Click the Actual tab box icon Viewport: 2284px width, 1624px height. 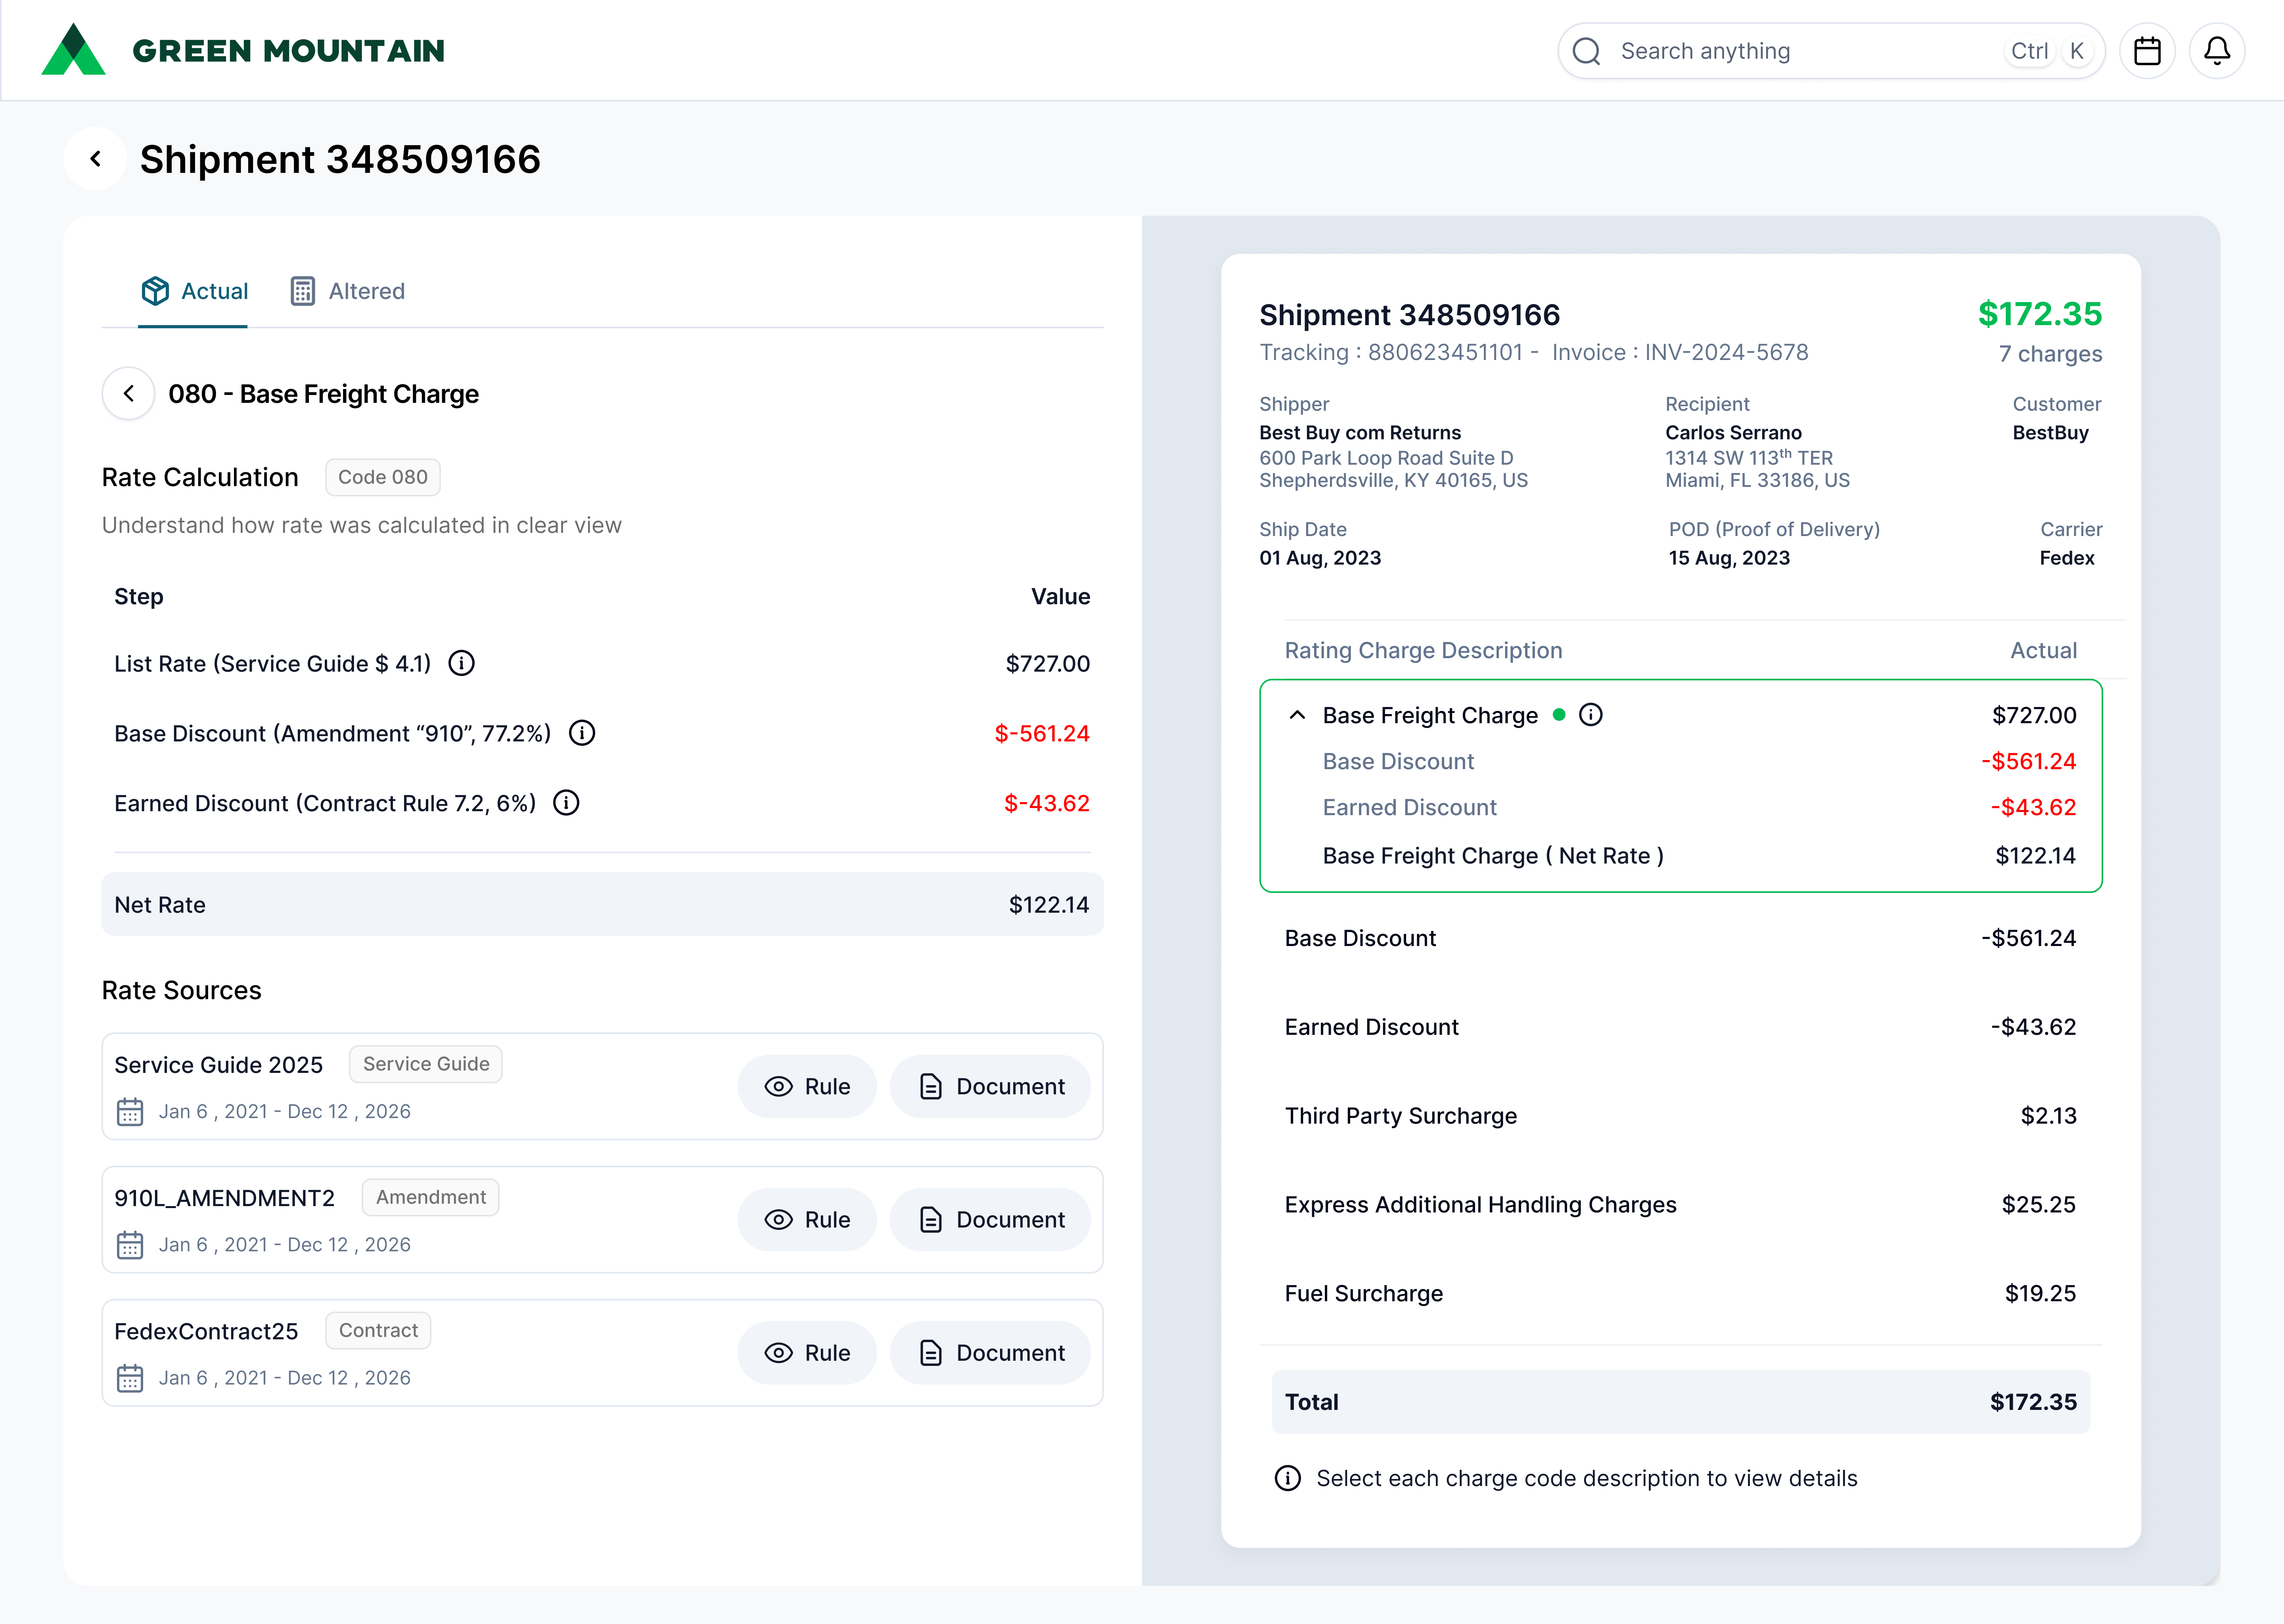pos(155,291)
